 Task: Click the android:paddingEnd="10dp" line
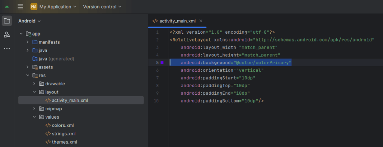(x=215, y=93)
